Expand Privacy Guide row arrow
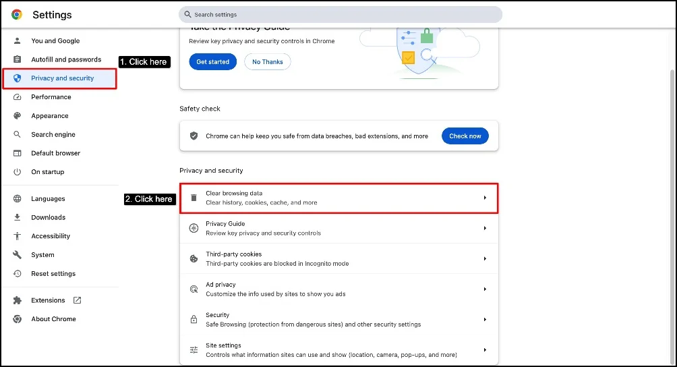Viewport: 677px width, 367px height. pos(485,228)
